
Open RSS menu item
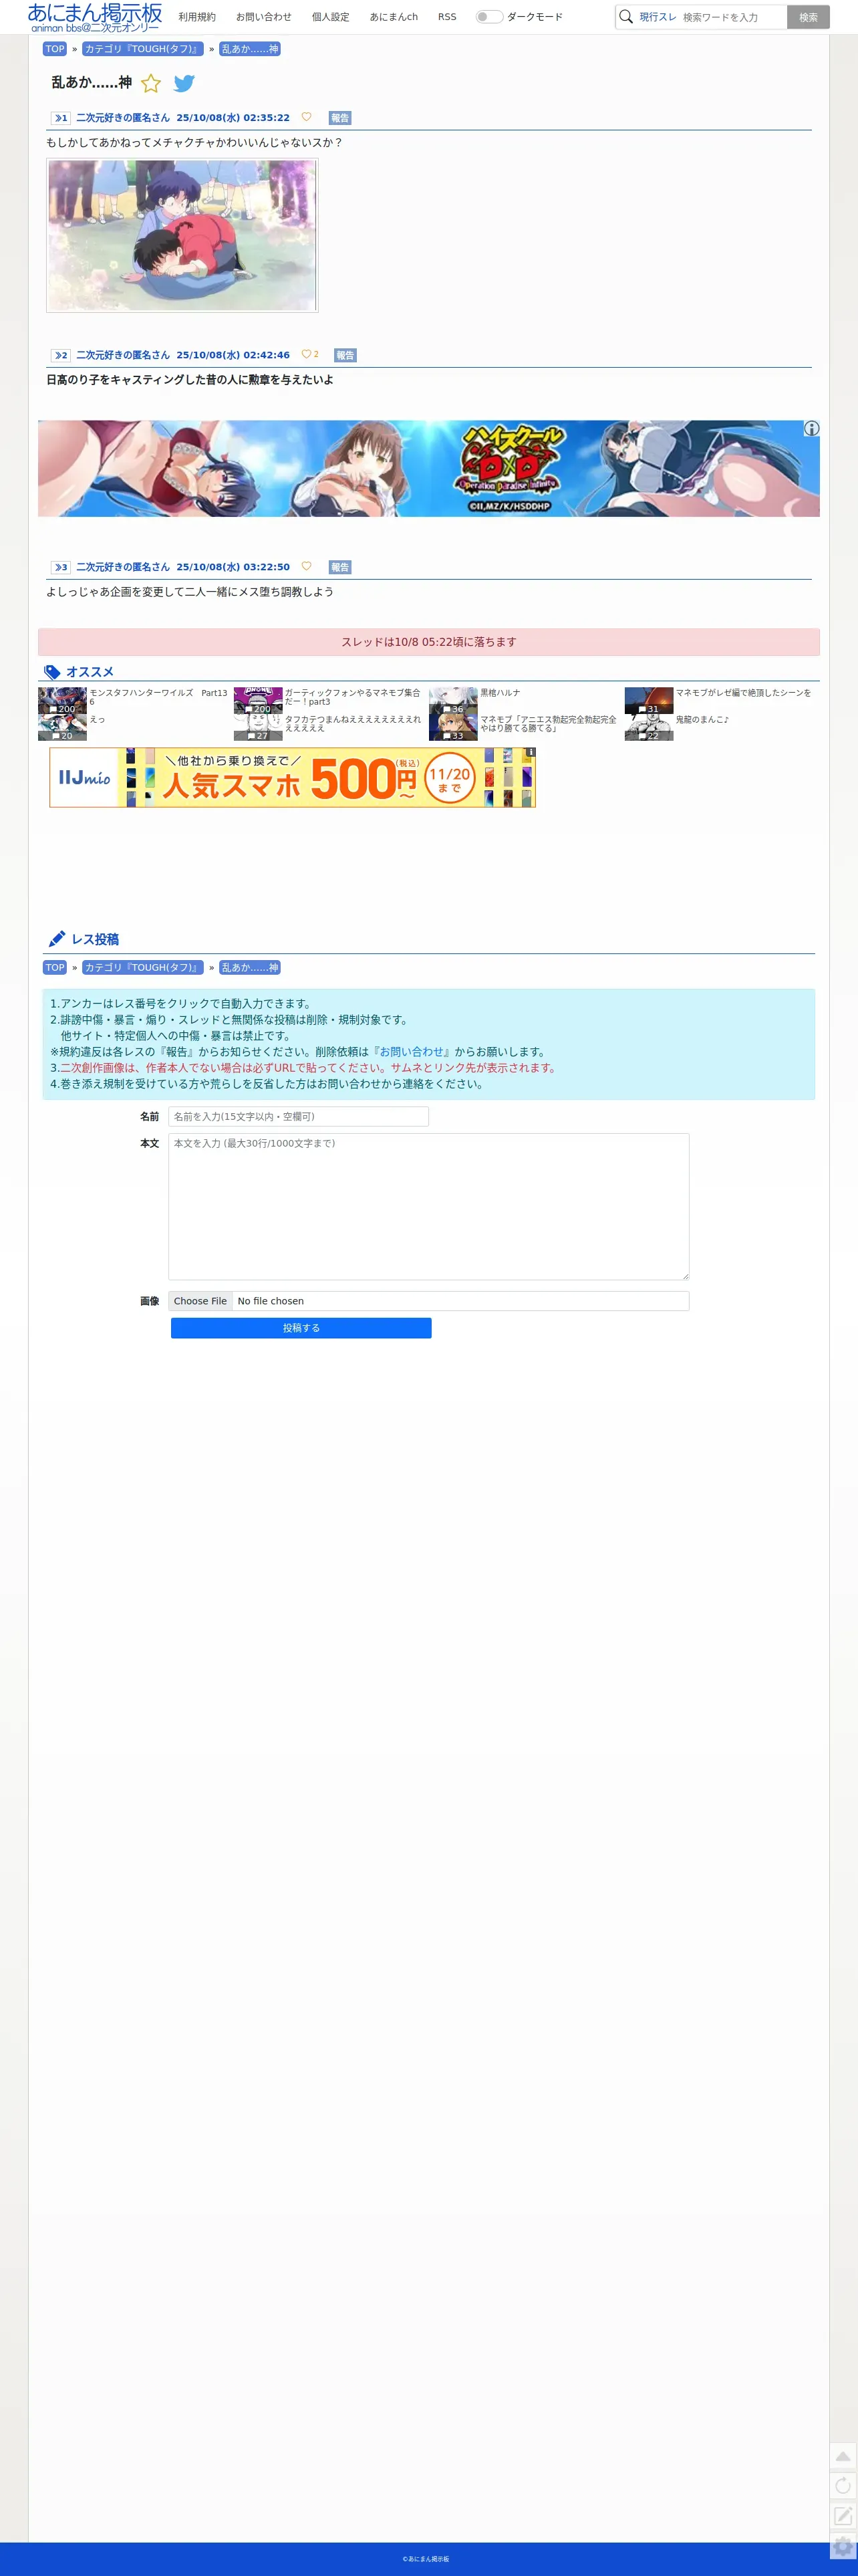pos(447,17)
